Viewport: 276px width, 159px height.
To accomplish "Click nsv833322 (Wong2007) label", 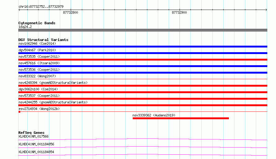I will 37,76.
